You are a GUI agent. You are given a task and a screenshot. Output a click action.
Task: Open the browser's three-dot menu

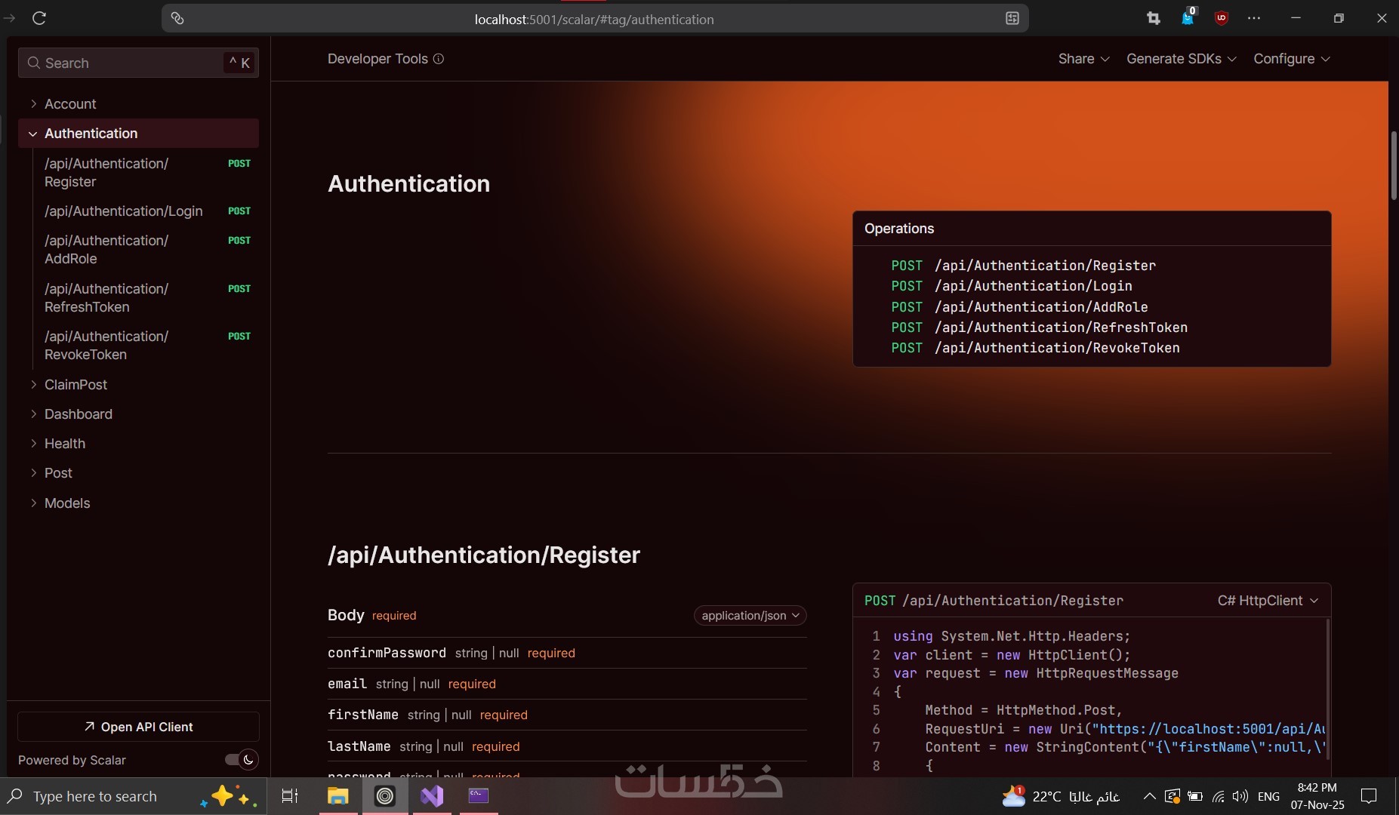[x=1254, y=19]
